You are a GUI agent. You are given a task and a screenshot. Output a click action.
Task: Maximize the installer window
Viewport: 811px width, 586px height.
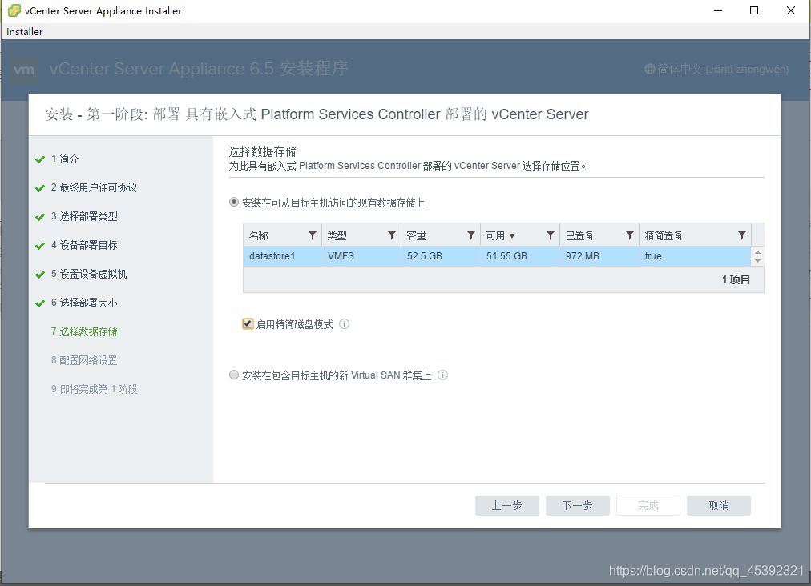[x=754, y=11]
